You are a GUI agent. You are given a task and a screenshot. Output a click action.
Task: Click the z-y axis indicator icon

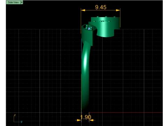18,119
